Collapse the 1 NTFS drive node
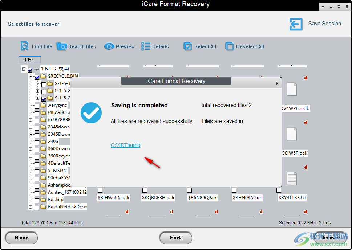352x250 pixels. tap(24, 69)
